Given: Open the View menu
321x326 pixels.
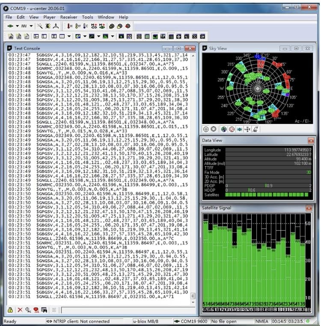Looking at the screenshot, I should pos(34,17).
